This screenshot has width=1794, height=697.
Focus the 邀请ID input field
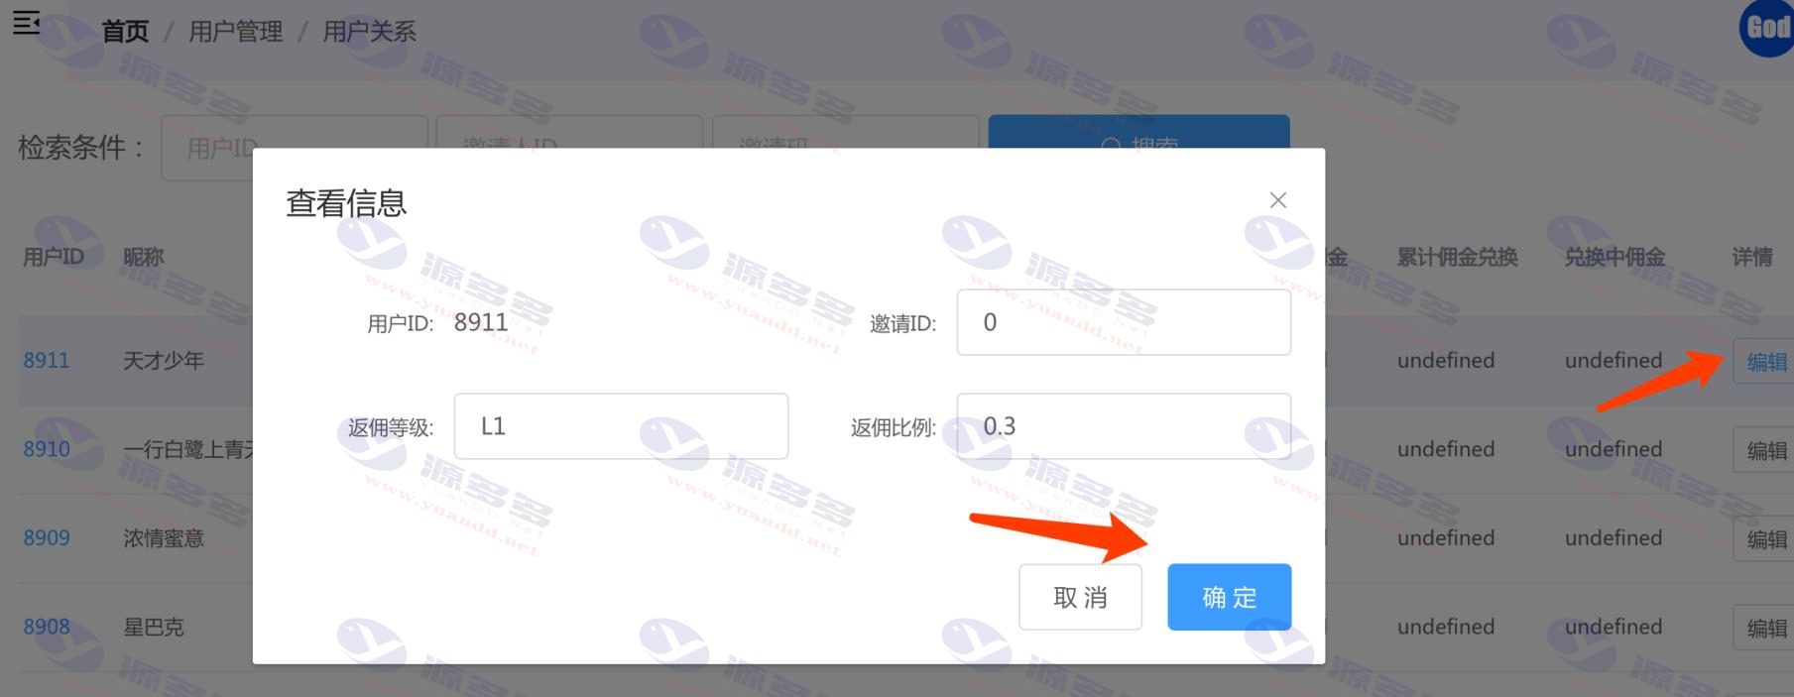pyautogui.click(x=1124, y=322)
